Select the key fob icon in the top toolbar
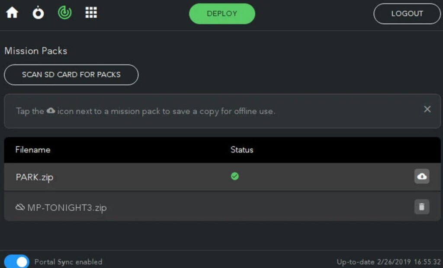Screen dimensions: 443x268 pyautogui.click(x=38, y=13)
